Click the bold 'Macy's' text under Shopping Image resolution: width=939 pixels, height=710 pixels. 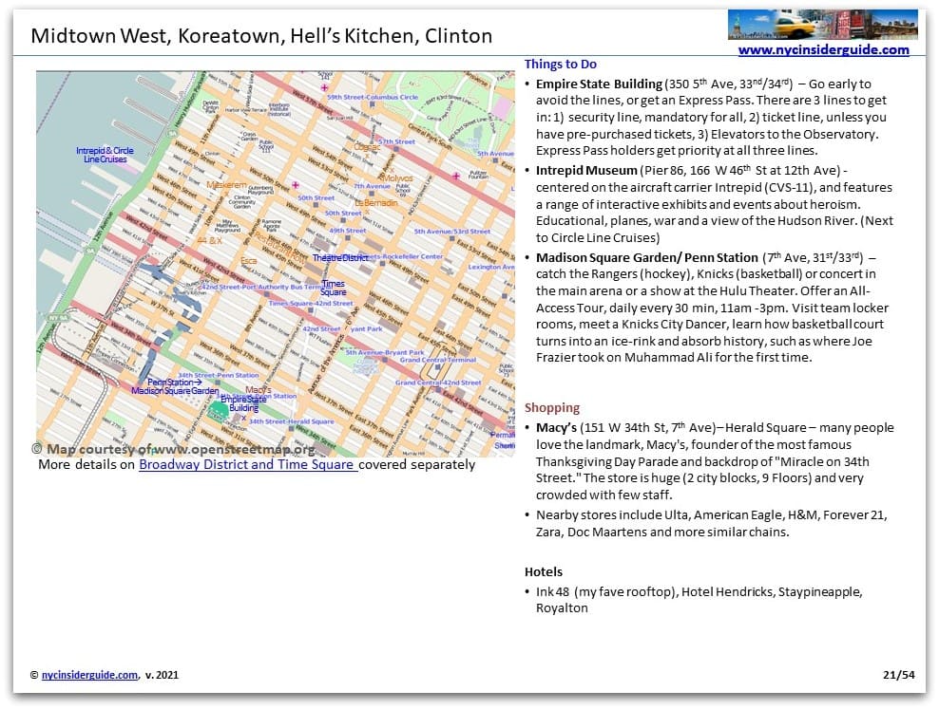556,428
